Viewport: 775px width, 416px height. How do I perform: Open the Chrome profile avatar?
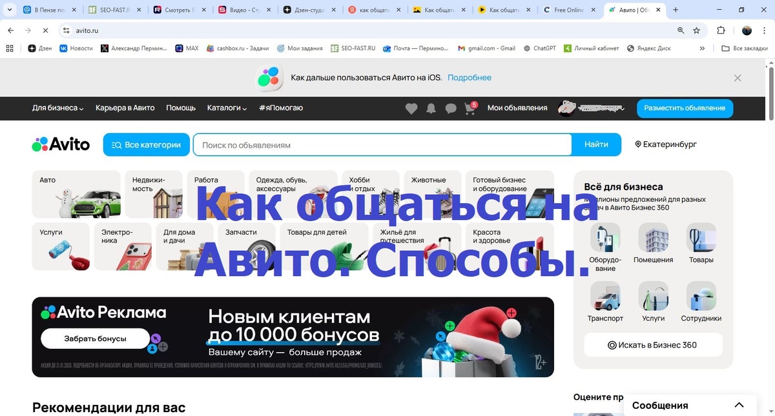(747, 30)
